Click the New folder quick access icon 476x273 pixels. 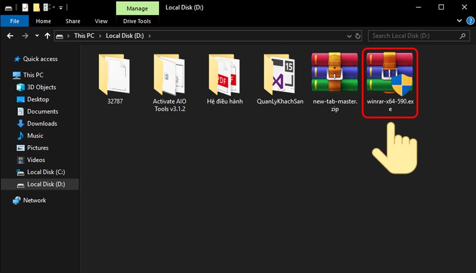click(x=36, y=7)
